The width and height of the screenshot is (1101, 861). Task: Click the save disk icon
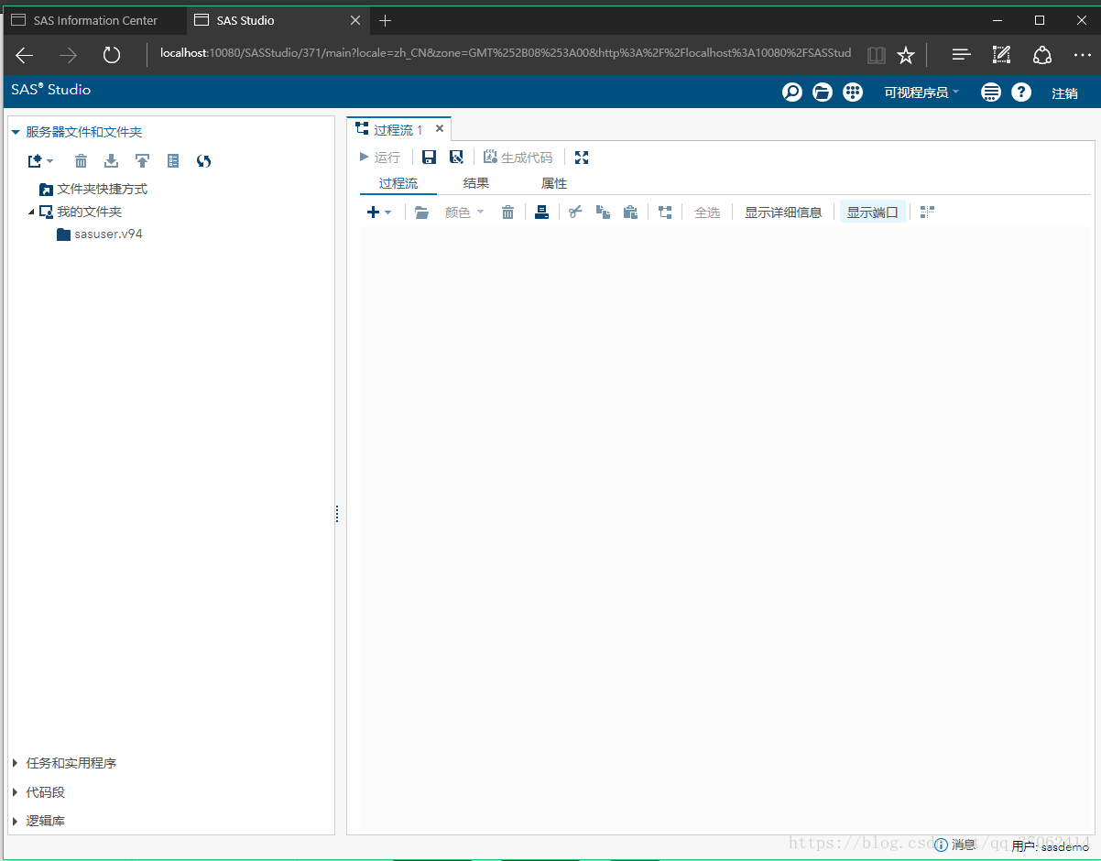pos(429,158)
